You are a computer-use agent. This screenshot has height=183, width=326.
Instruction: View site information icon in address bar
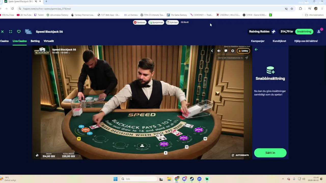click(x=20, y=9)
